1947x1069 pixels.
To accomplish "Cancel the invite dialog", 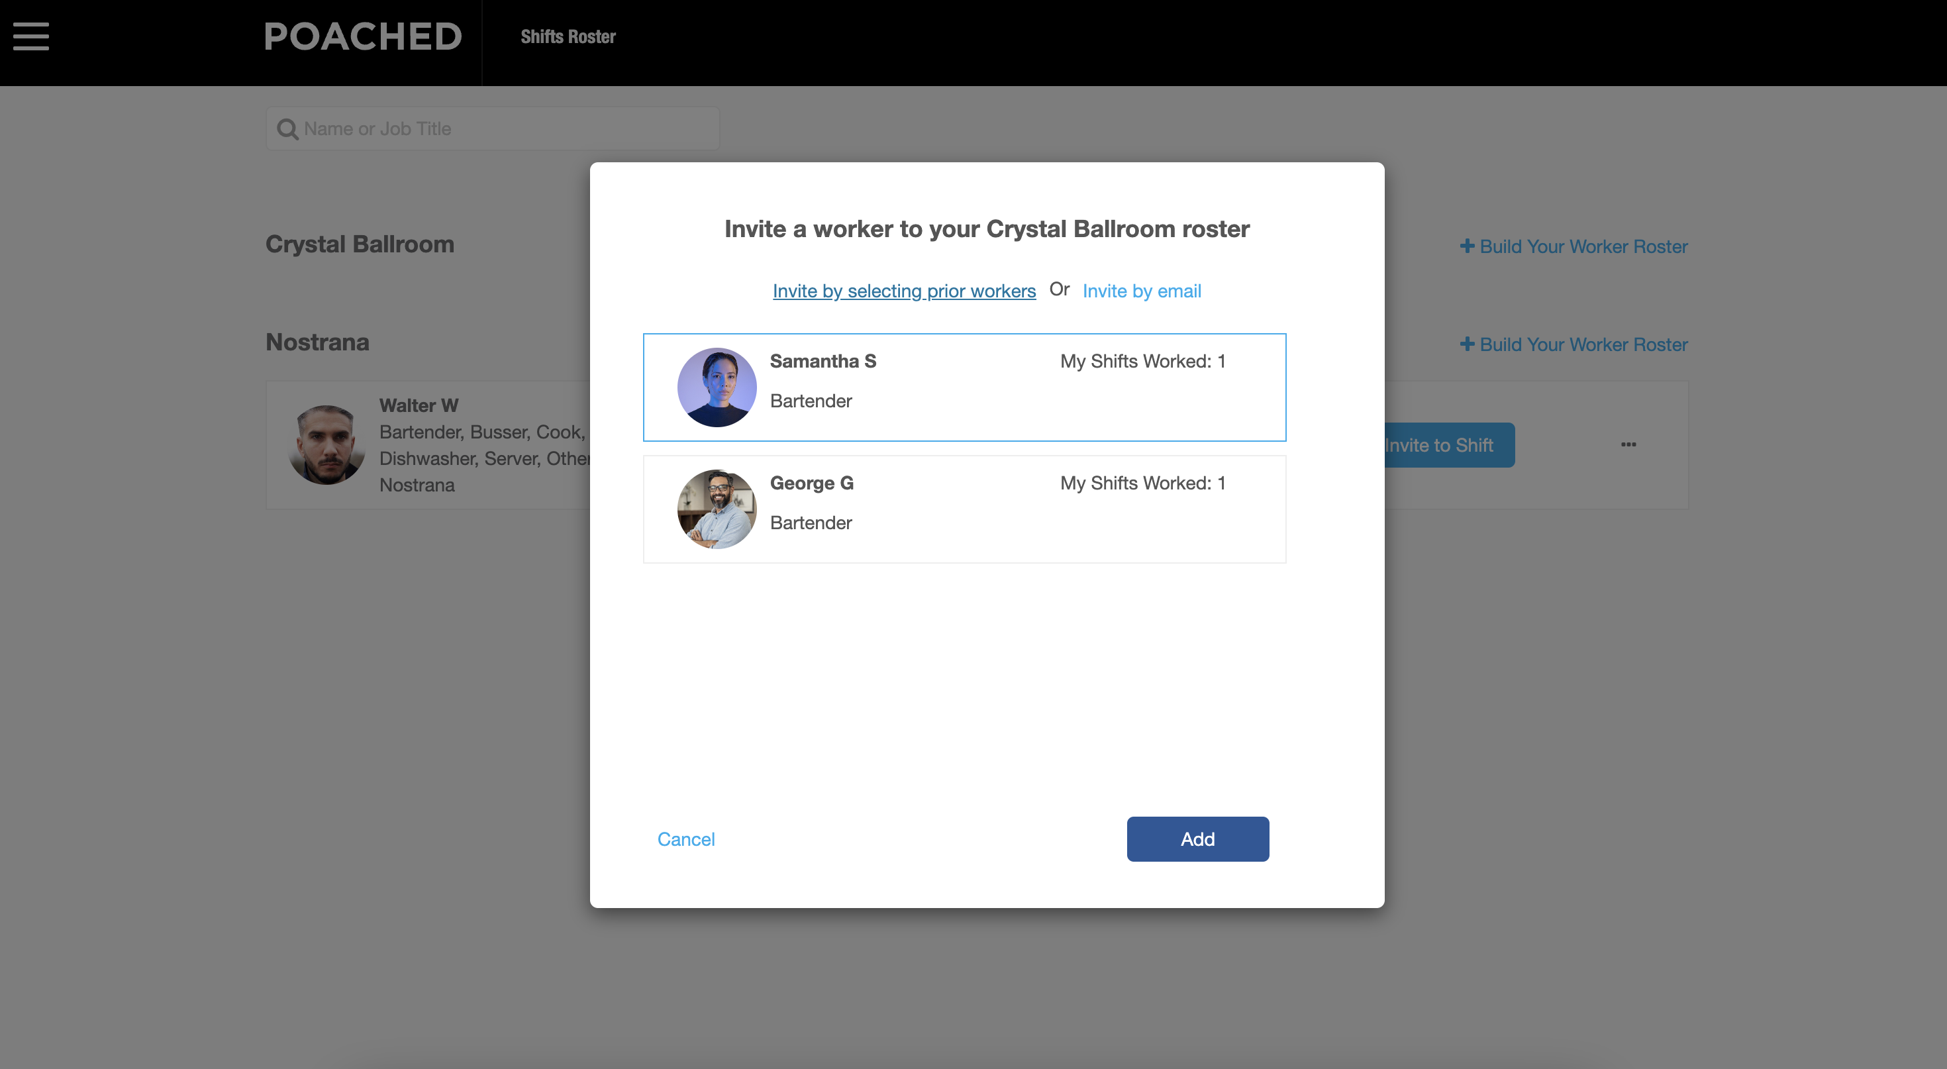I will (x=685, y=839).
